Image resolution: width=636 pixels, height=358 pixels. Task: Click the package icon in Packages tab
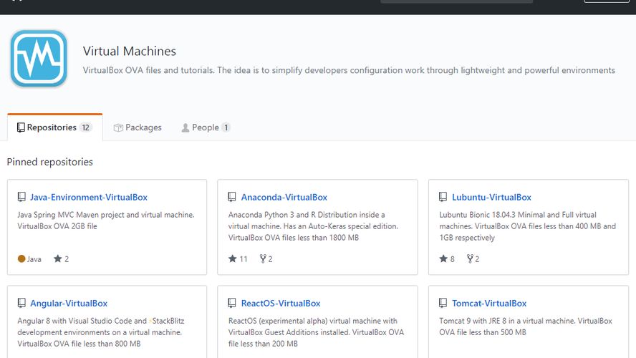[118, 127]
